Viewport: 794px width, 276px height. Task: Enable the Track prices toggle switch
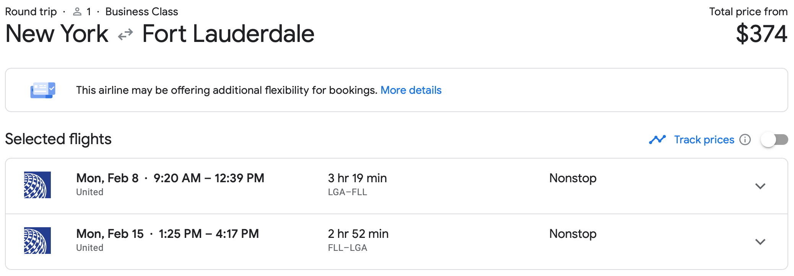775,140
